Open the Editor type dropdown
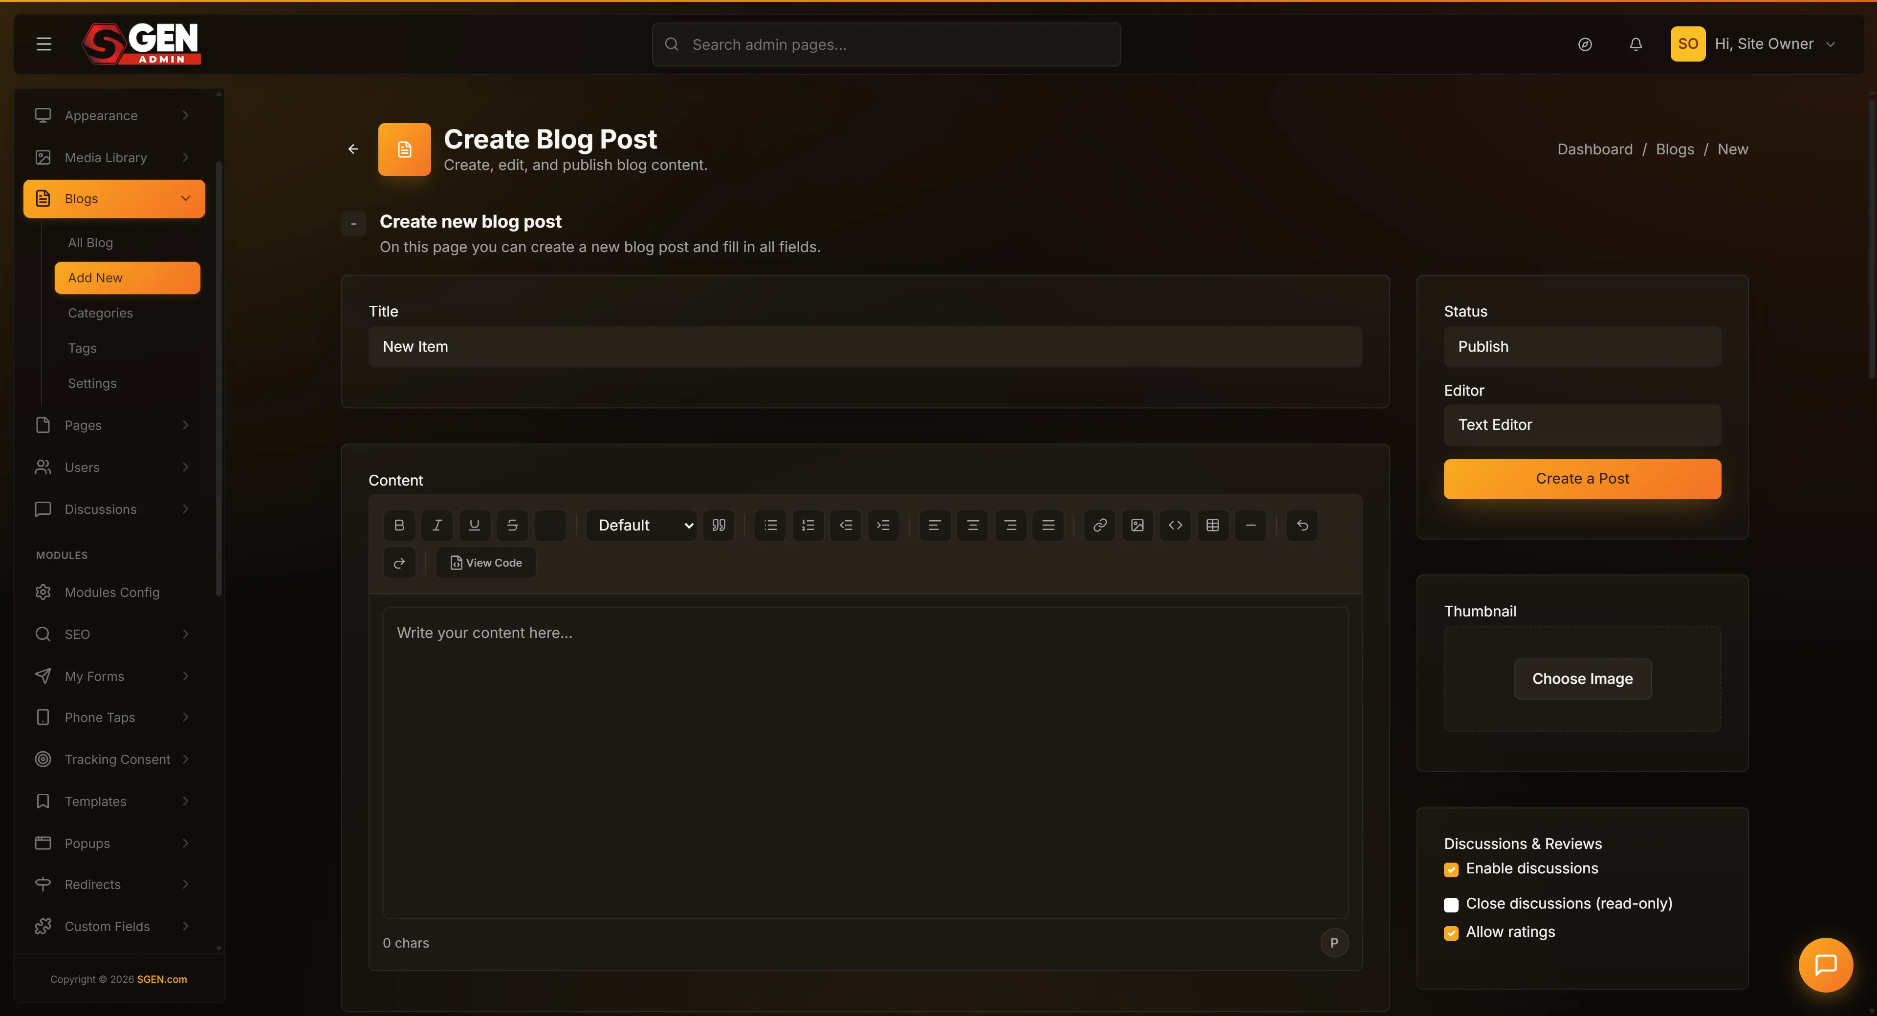 point(1582,424)
